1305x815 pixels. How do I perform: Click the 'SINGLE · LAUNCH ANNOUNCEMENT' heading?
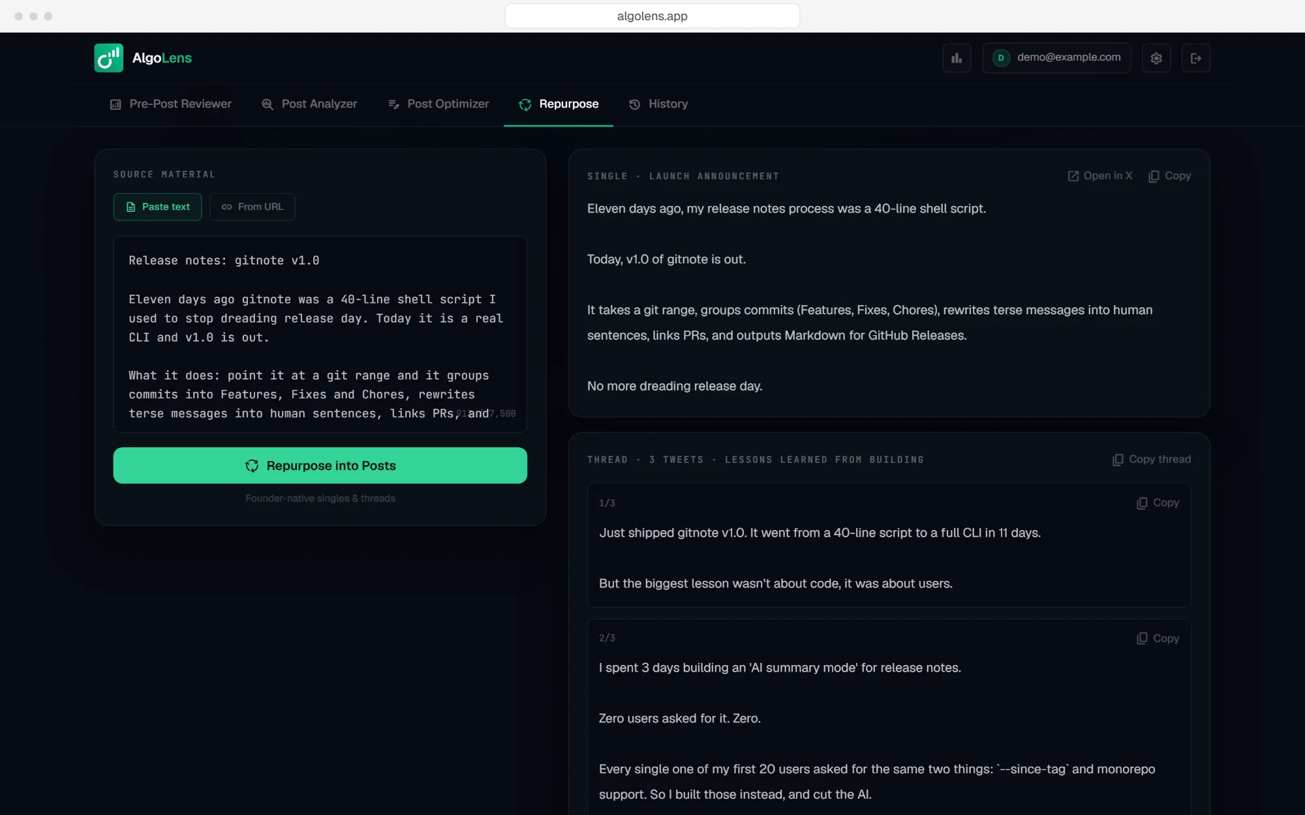(683, 176)
